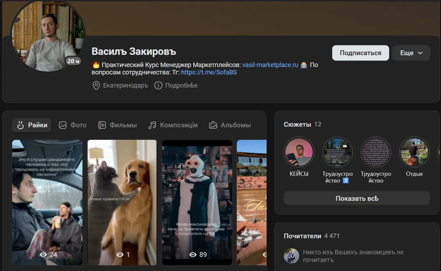
Task: Open the car clip with 24 views
Action: point(47,202)
